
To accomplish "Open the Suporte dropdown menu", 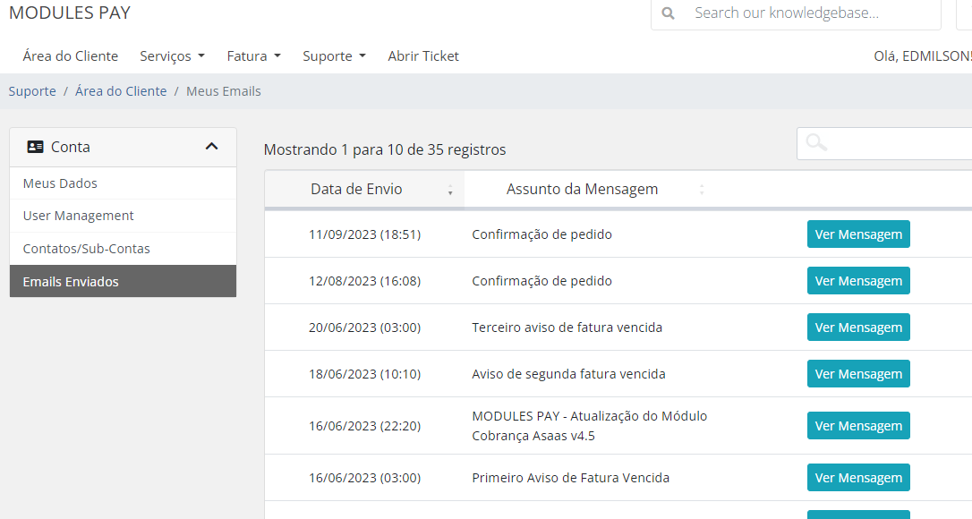I will click(334, 55).
